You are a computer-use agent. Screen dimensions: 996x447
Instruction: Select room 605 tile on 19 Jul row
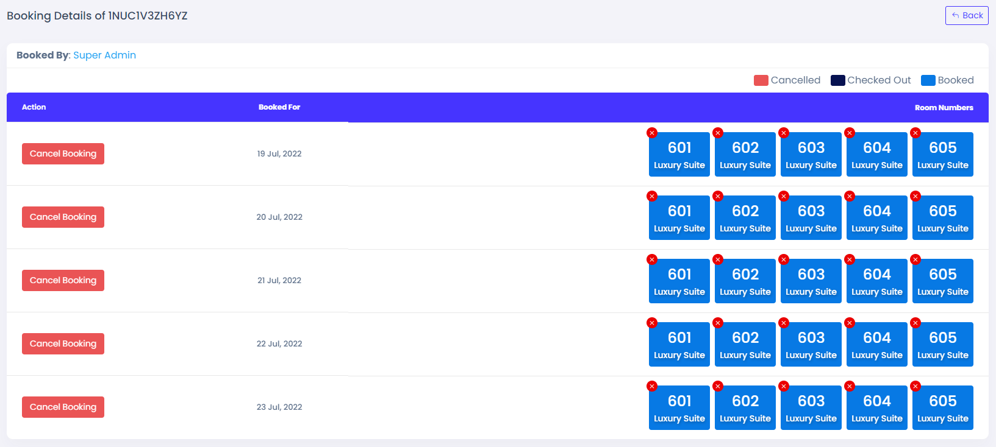coord(943,155)
